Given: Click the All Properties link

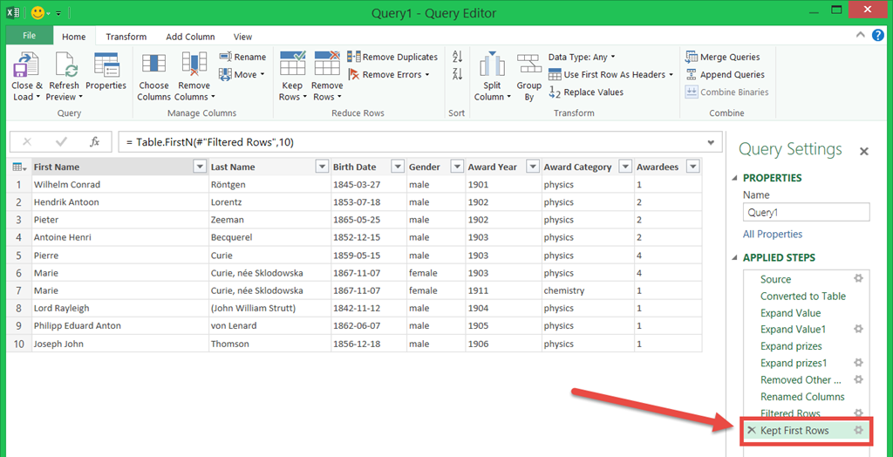Looking at the screenshot, I should click(773, 234).
